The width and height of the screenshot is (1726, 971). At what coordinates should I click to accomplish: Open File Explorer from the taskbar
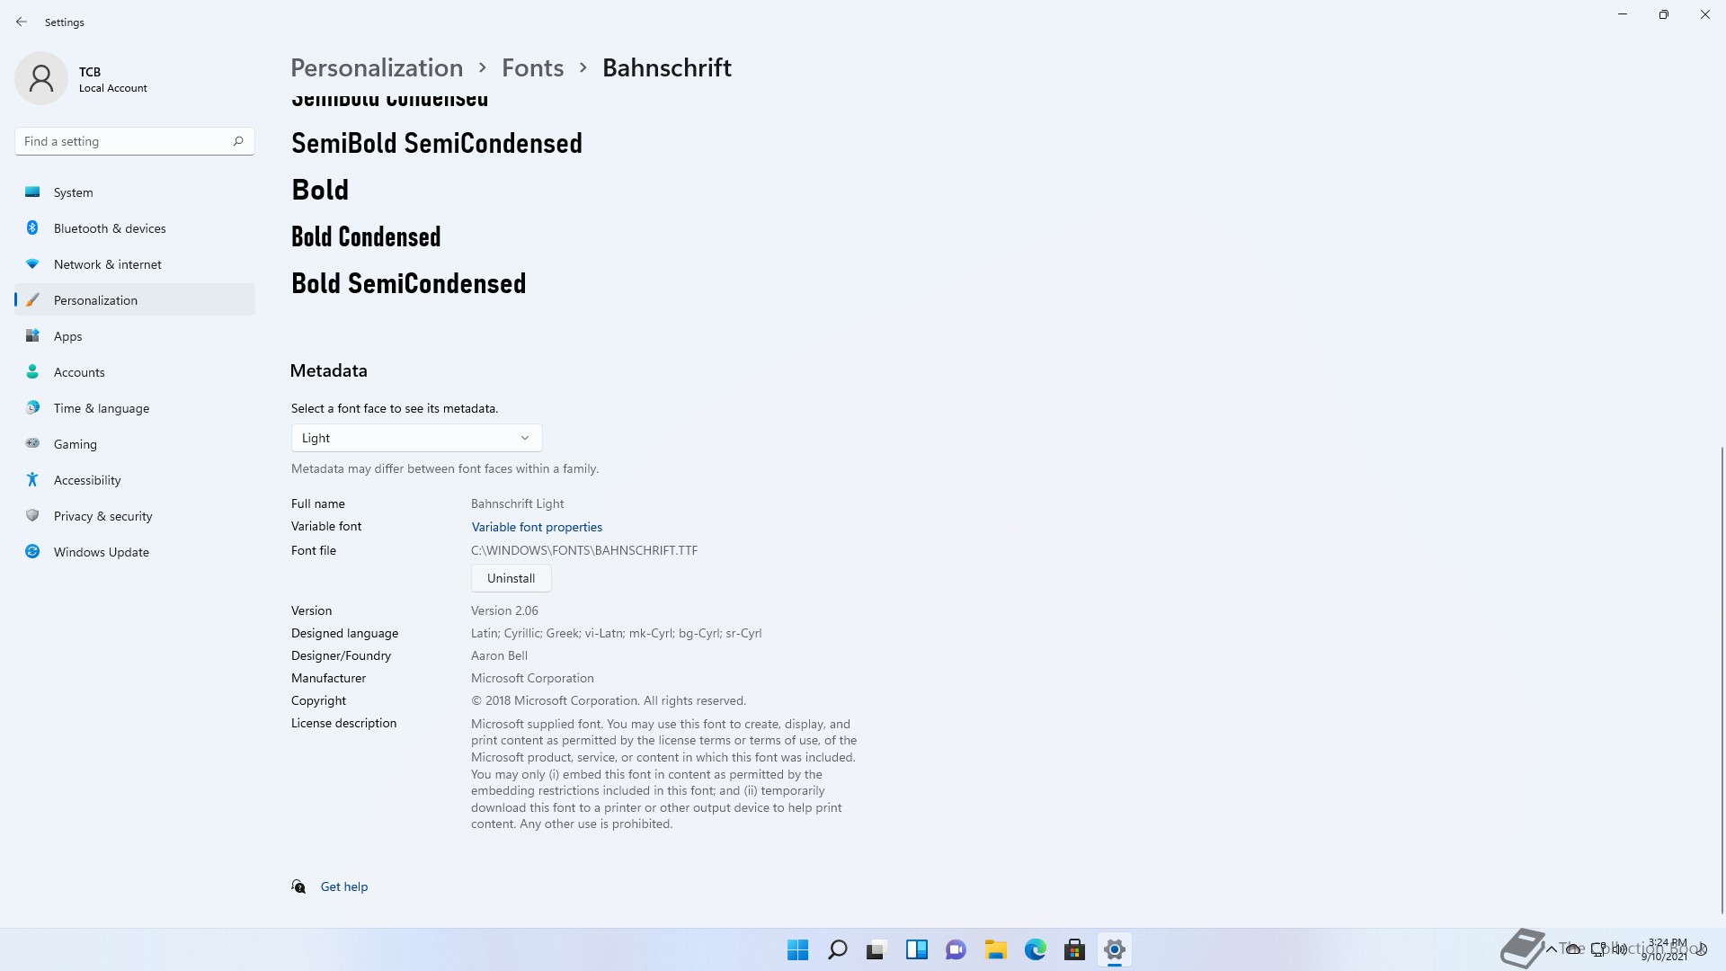point(995,949)
